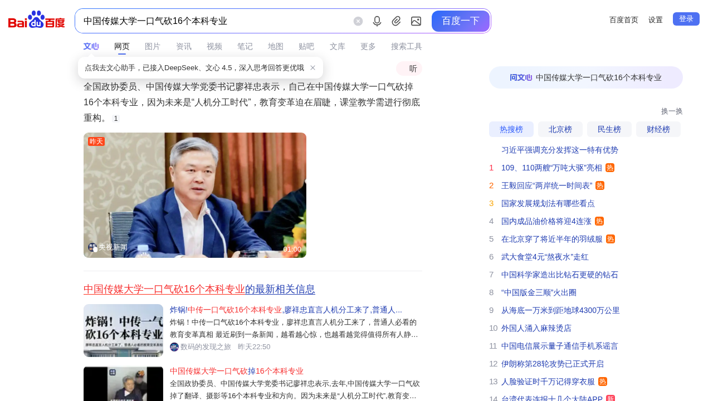Refresh hot list with 换一换

coord(671,111)
